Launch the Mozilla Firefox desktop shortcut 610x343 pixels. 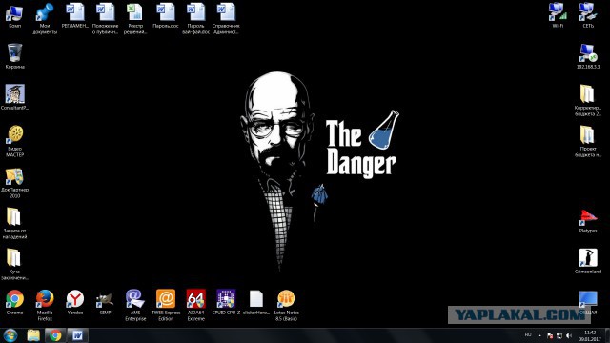[x=45, y=305]
